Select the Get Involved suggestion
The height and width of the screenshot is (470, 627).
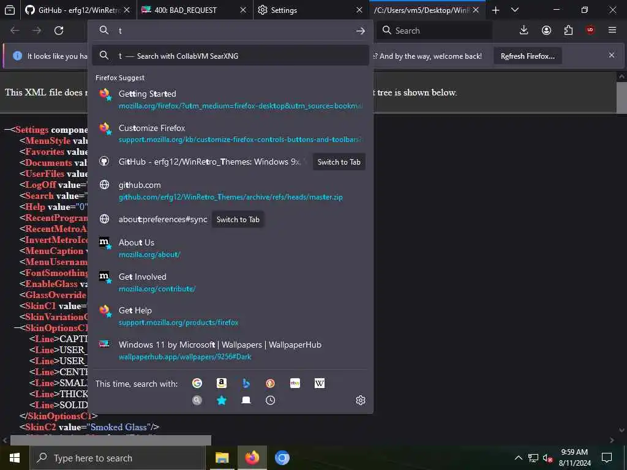click(230, 282)
